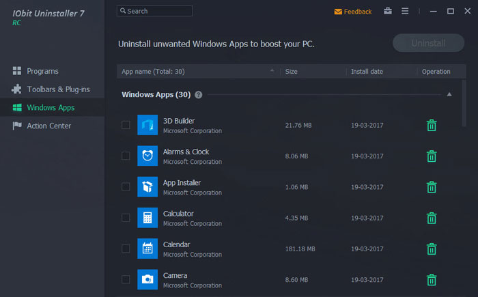Click the 181.18 MB size value
Screen dimensions: 478x297
click(x=300, y=249)
